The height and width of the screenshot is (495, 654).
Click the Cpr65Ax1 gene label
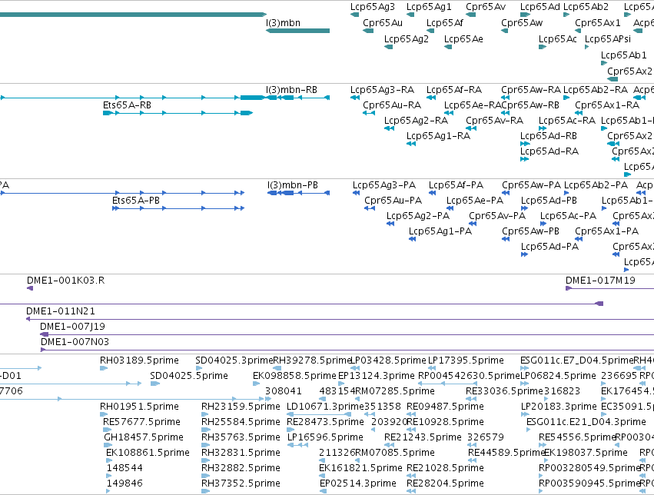click(x=598, y=23)
